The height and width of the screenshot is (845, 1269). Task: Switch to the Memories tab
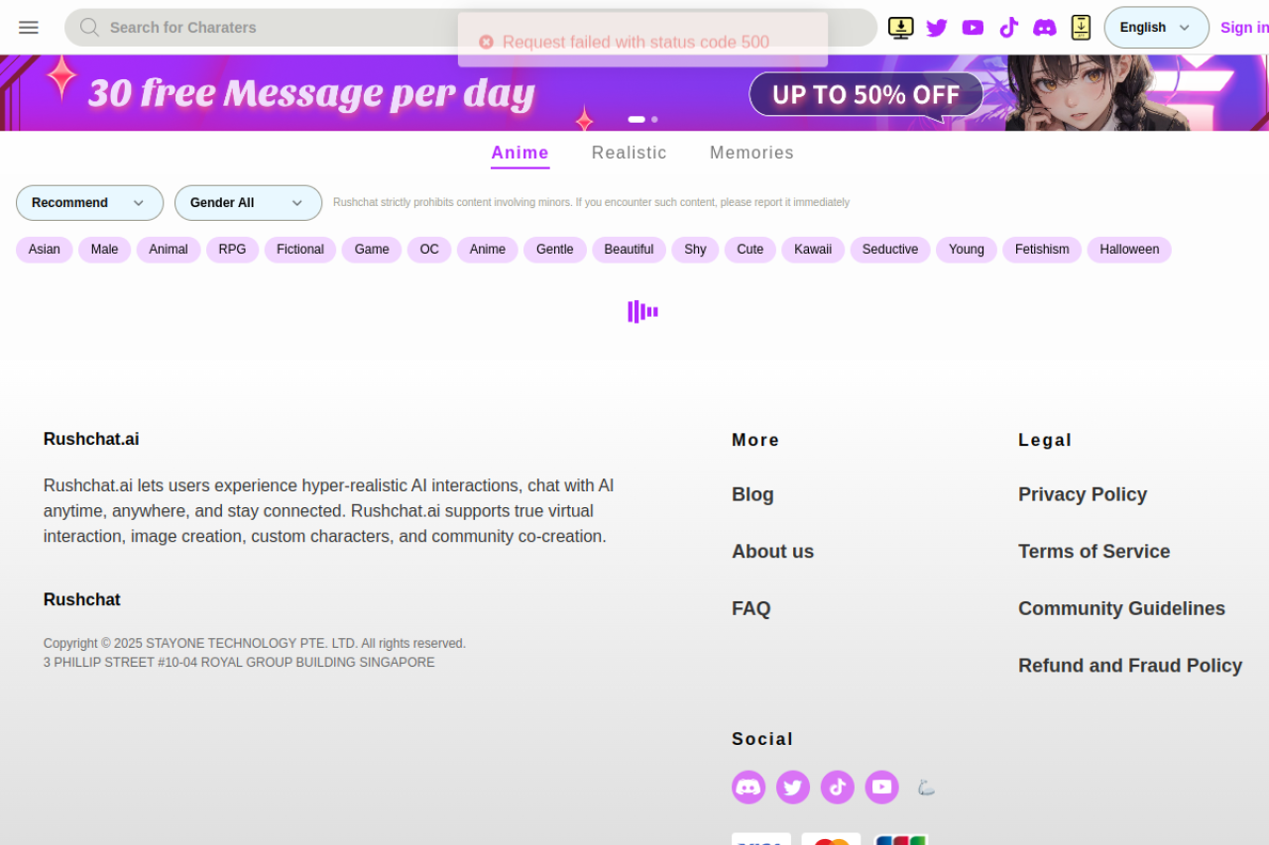(x=751, y=153)
